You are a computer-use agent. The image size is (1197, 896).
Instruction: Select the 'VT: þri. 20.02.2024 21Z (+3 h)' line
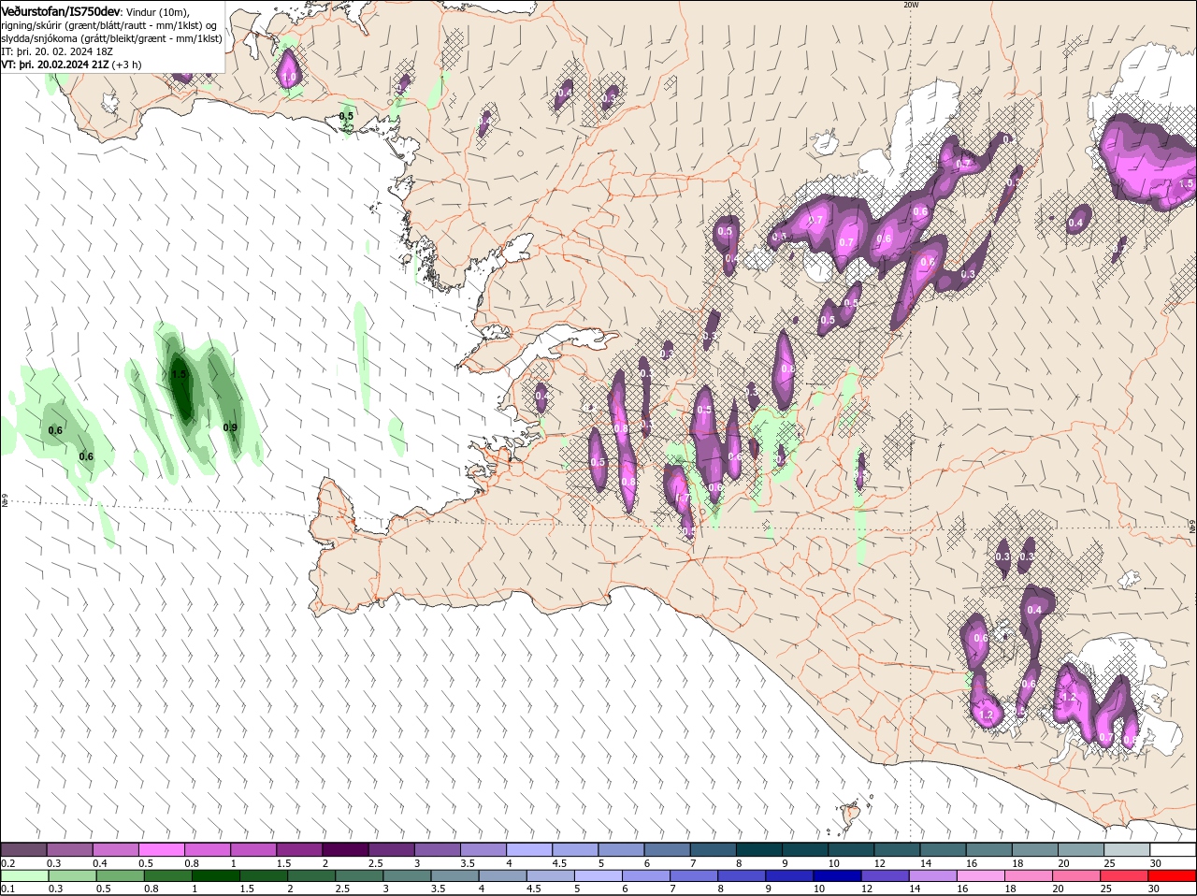pos(72,65)
